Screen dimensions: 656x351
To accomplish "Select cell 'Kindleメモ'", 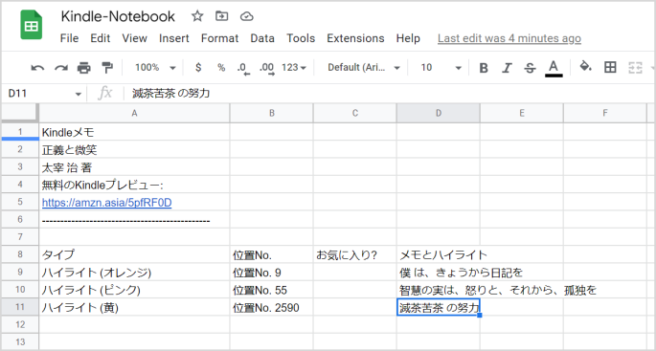I will 134,132.
